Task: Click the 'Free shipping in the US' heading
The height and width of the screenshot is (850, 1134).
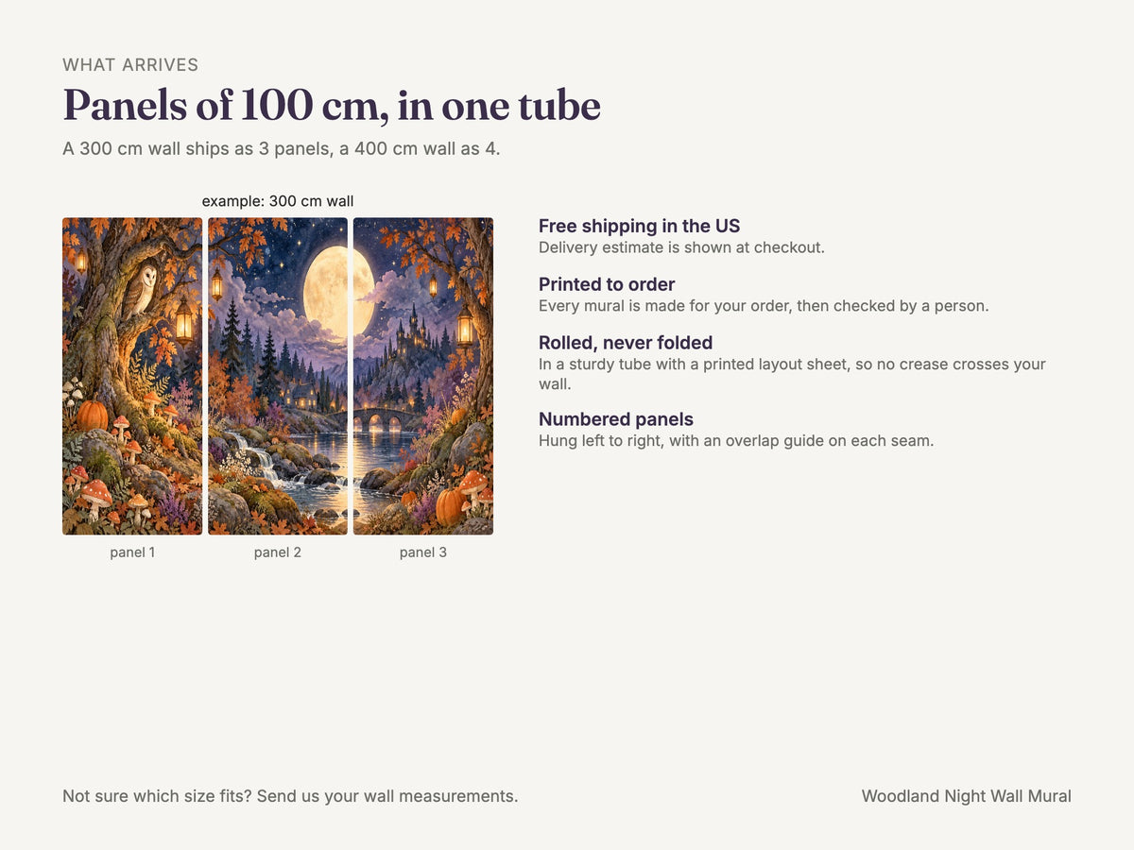Action: pyautogui.click(x=639, y=226)
